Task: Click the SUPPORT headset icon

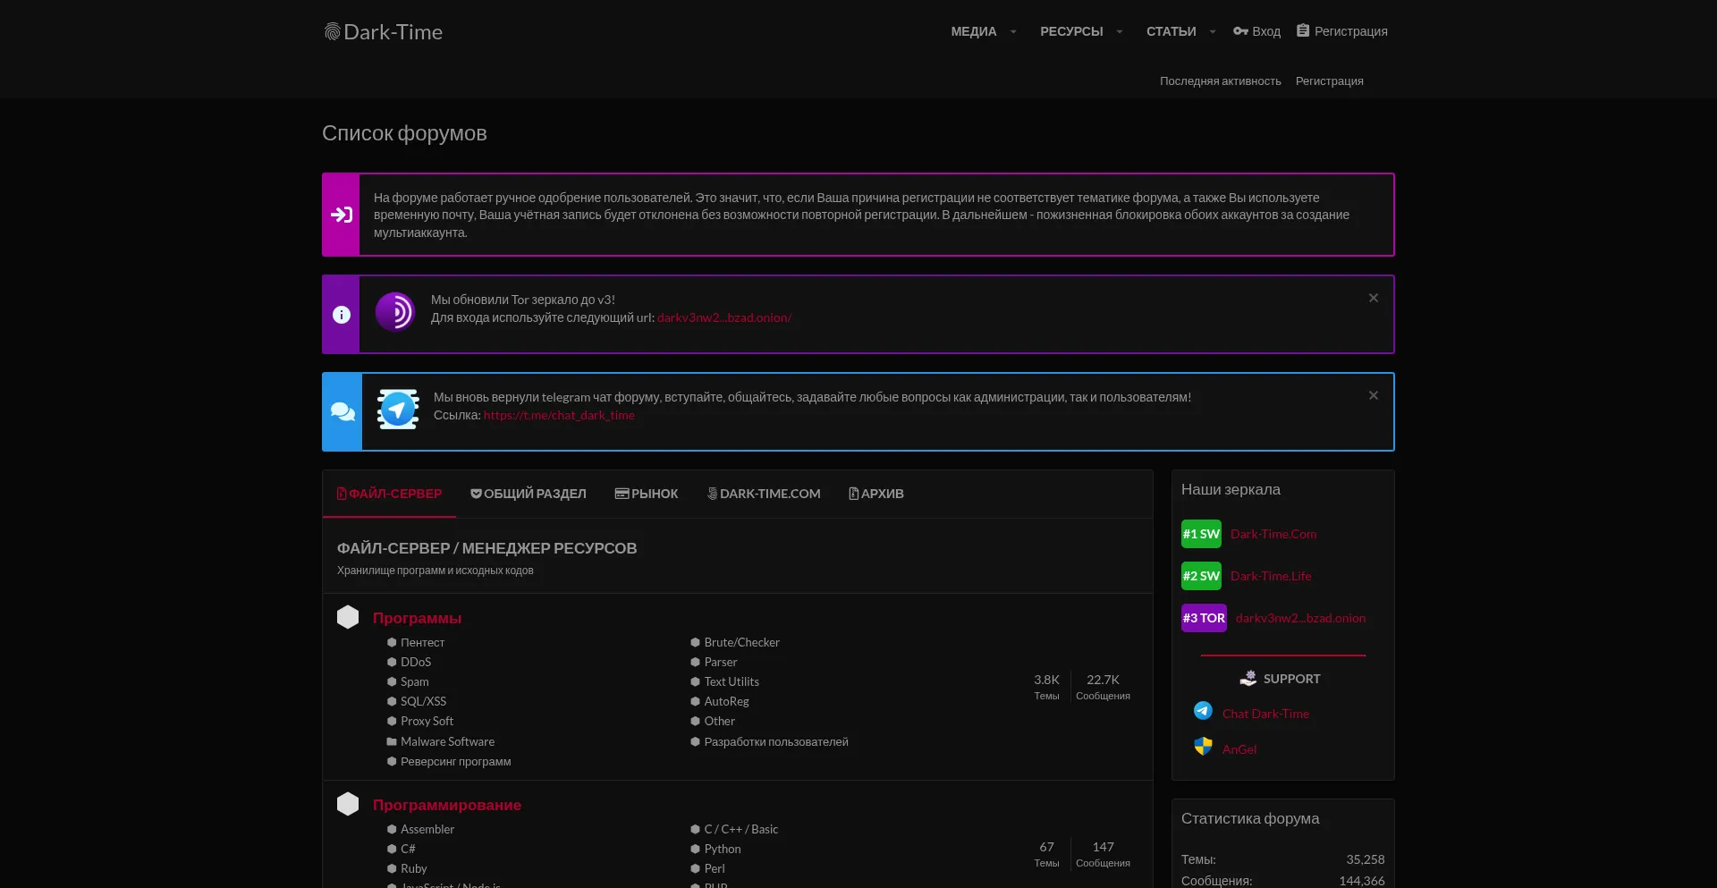Action: (x=1248, y=679)
